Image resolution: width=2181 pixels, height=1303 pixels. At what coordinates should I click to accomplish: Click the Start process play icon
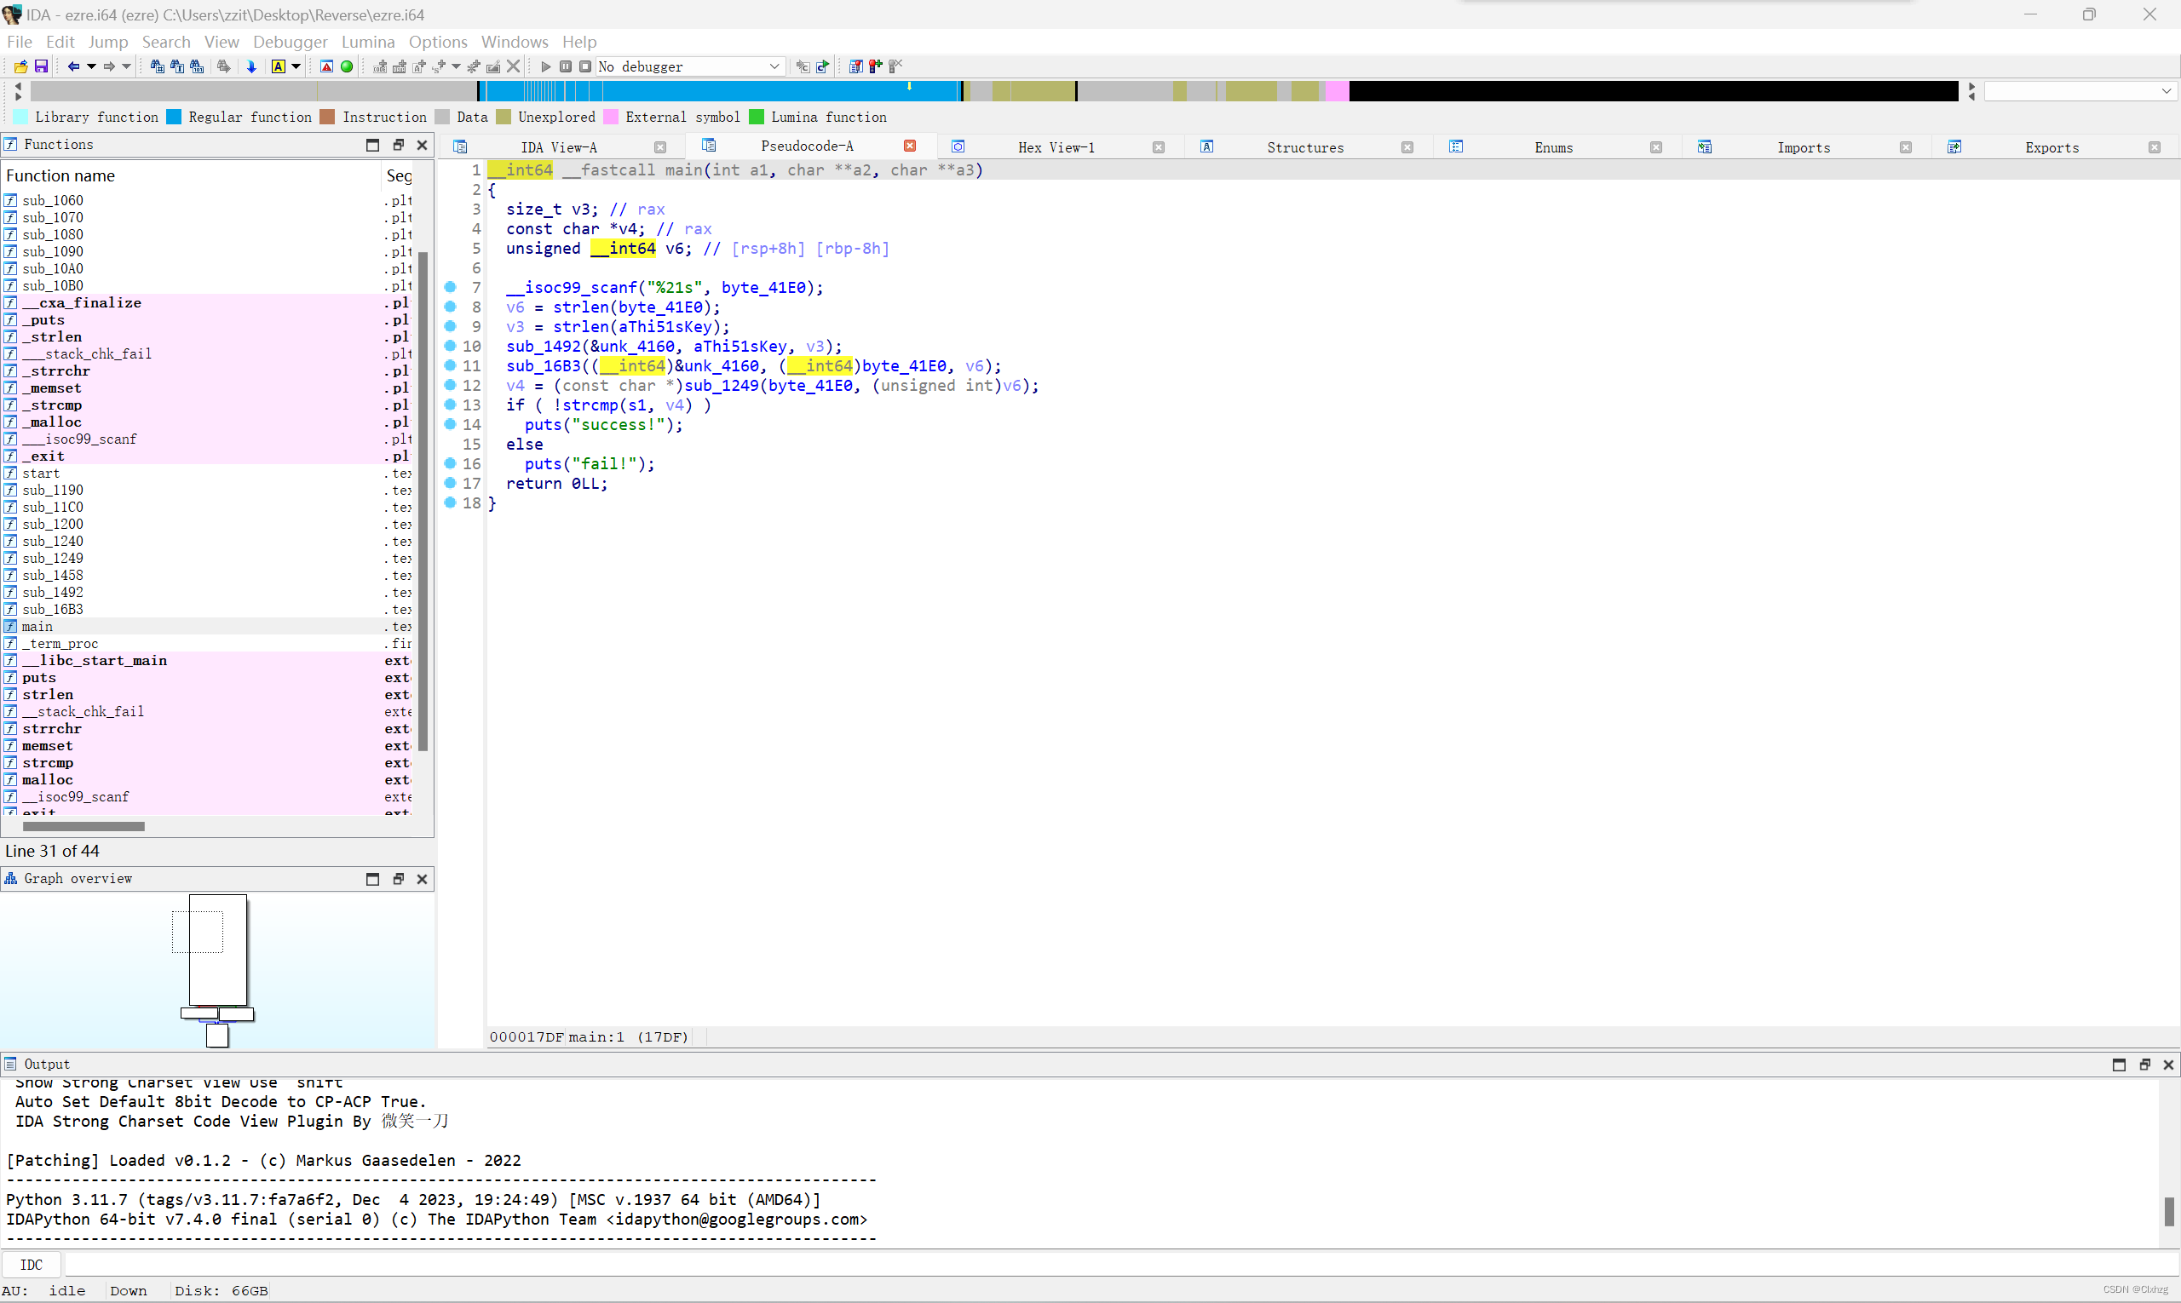pos(545,66)
